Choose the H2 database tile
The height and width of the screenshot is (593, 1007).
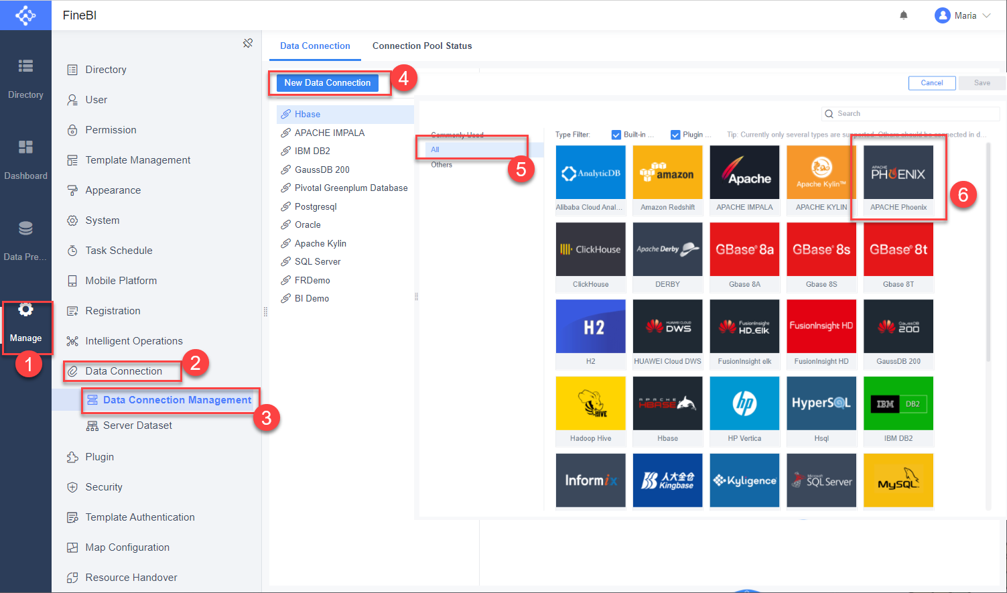coord(590,334)
